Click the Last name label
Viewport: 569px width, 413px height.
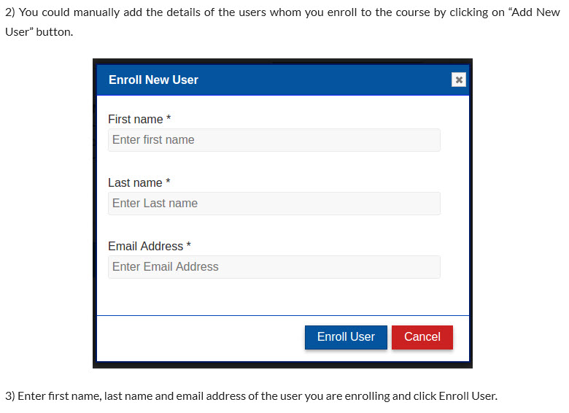135,182
